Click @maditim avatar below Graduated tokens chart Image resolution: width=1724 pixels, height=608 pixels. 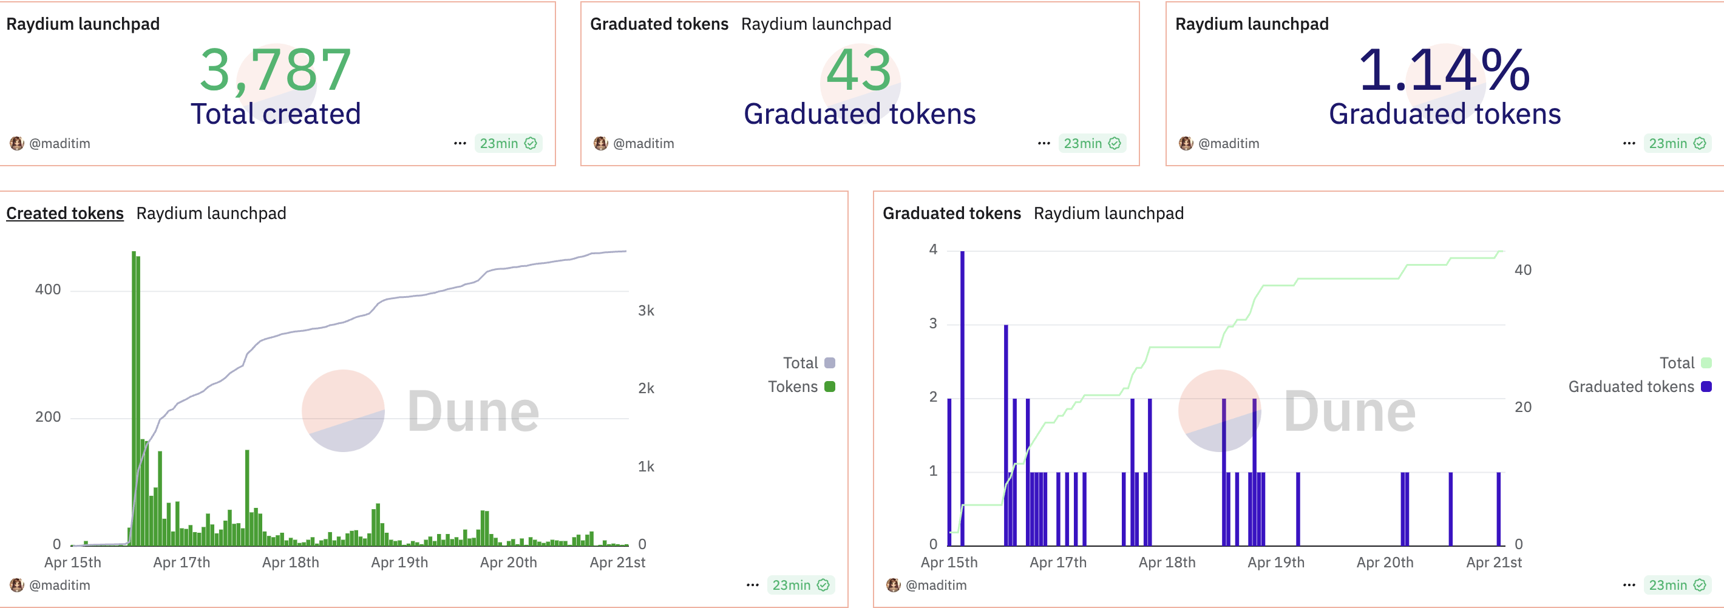(x=893, y=586)
